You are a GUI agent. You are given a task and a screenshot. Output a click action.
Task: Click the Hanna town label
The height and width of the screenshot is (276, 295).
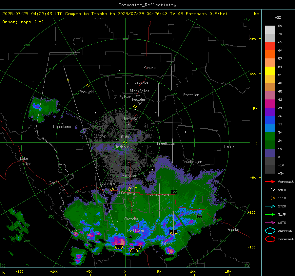tap(229, 146)
